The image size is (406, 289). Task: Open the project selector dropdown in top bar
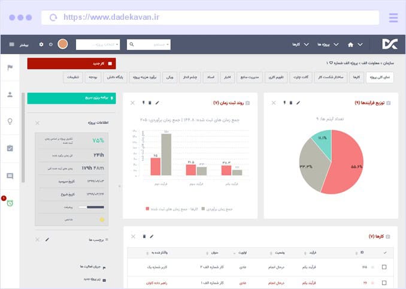pyautogui.click(x=98, y=44)
